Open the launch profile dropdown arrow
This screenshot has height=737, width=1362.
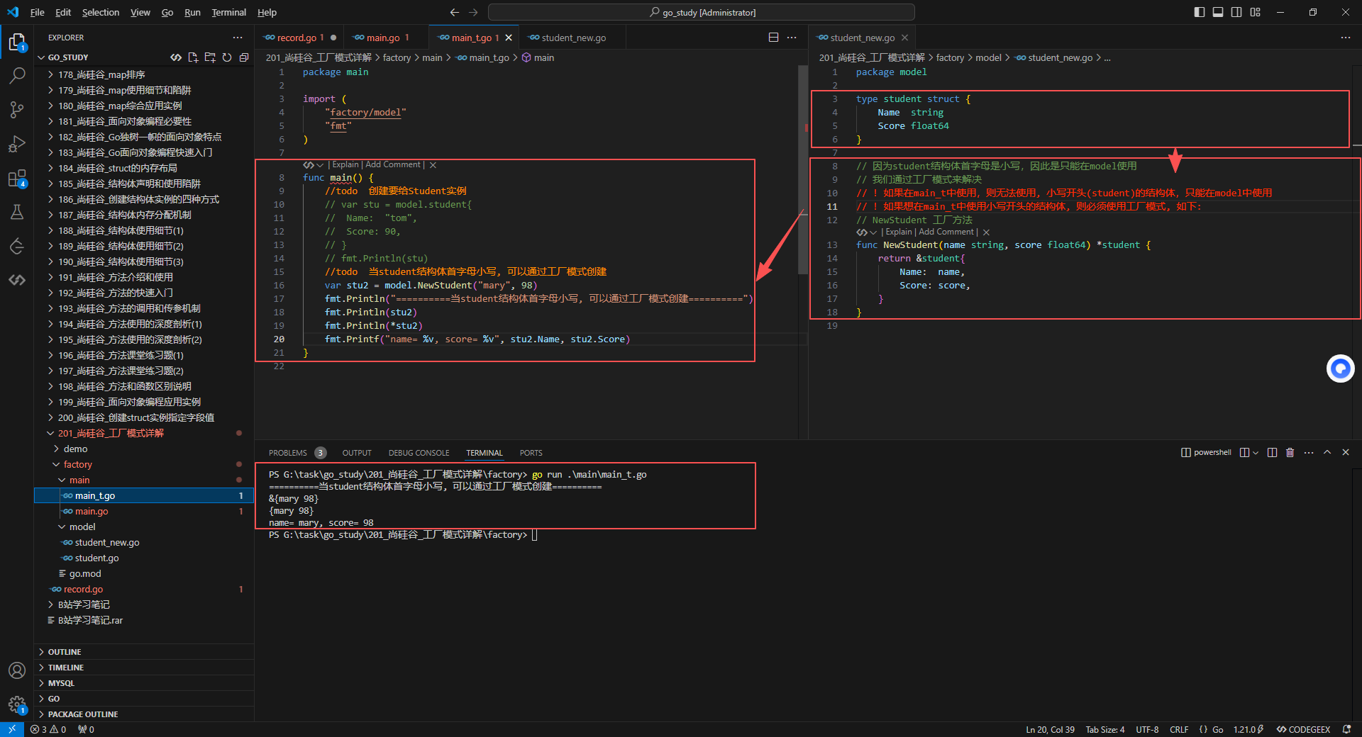tap(1256, 452)
